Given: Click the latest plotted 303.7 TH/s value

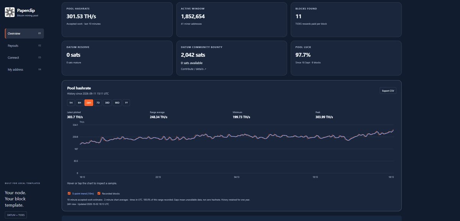Looking at the screenshot, I should pos(76,117).
